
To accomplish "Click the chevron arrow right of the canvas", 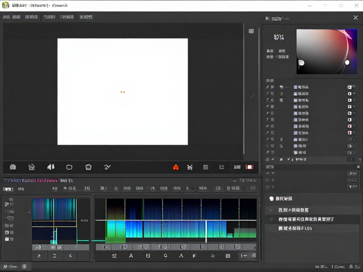I will 252,95.
